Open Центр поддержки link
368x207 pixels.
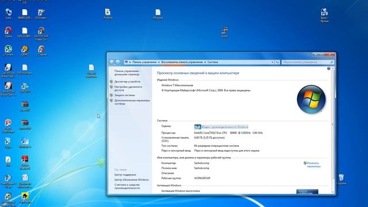(x=125, y=175)
